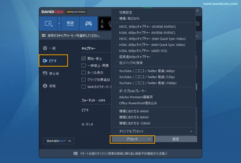Click the grid icon beside the capture mode message
The image size is (241, 163).
[x=44, y=36]
